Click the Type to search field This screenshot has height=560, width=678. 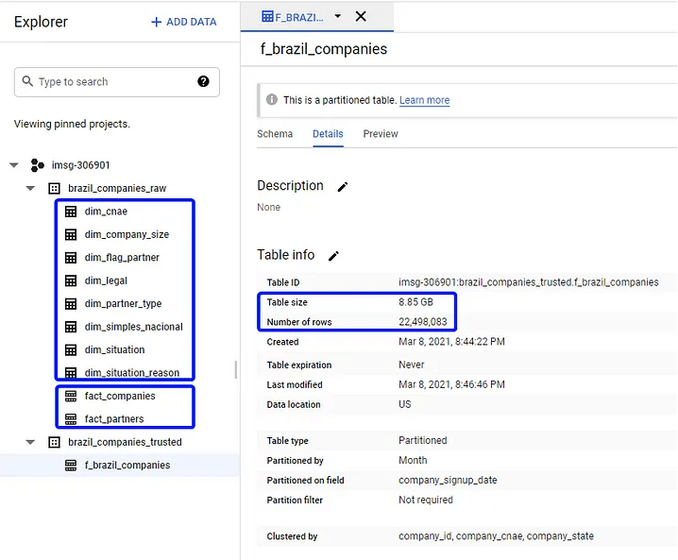point(113,82)
